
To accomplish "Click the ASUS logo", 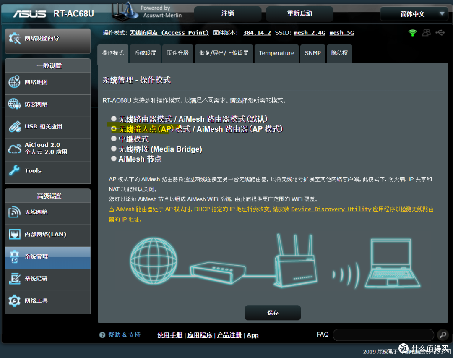I will (x=29, y=14).
